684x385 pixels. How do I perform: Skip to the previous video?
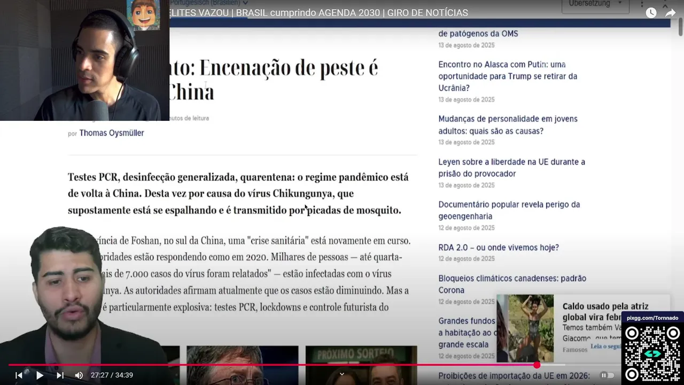tap(19, 375)
